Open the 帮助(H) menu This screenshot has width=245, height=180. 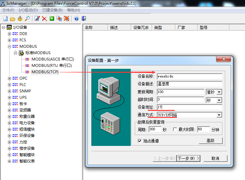click(73, 10)
